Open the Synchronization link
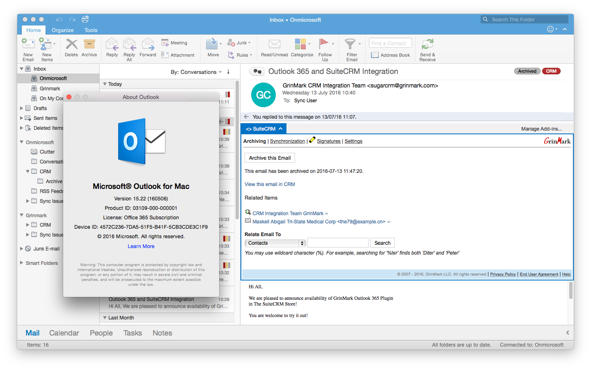Viewport: 591px width, 370px height. (287, 141)
